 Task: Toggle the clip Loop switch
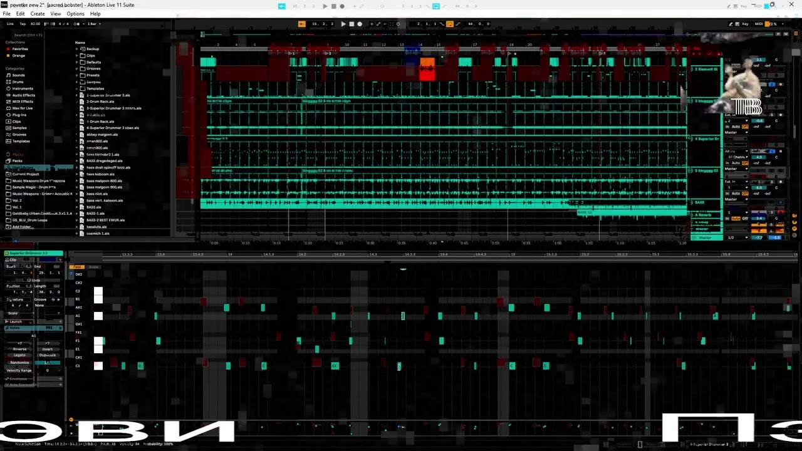pyautogui.click(x=34, y=279)
